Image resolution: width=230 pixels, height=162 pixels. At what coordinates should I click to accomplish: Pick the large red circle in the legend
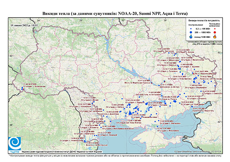[215, 33]
